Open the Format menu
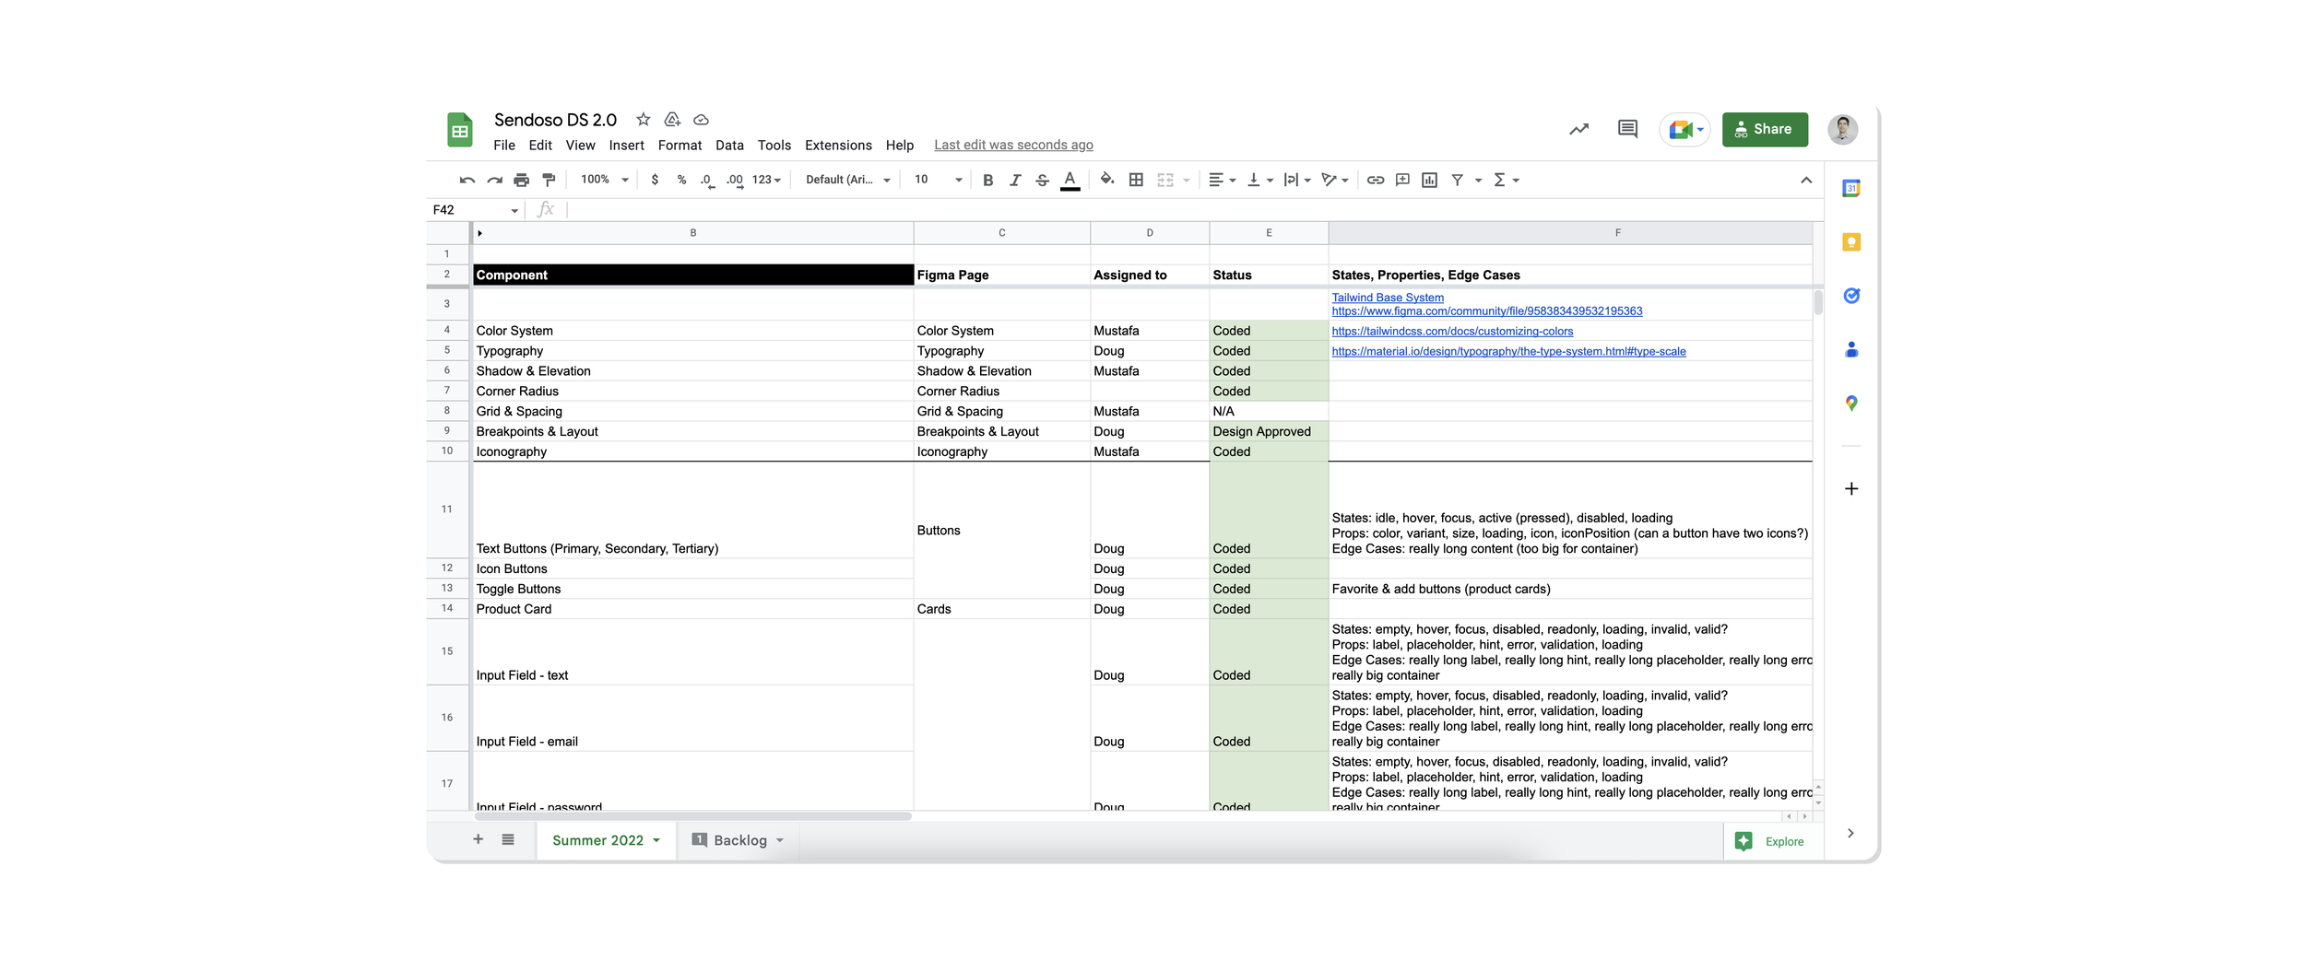Screen dimensions: 2305x960 pyautogui.click(x=680, y=146)
